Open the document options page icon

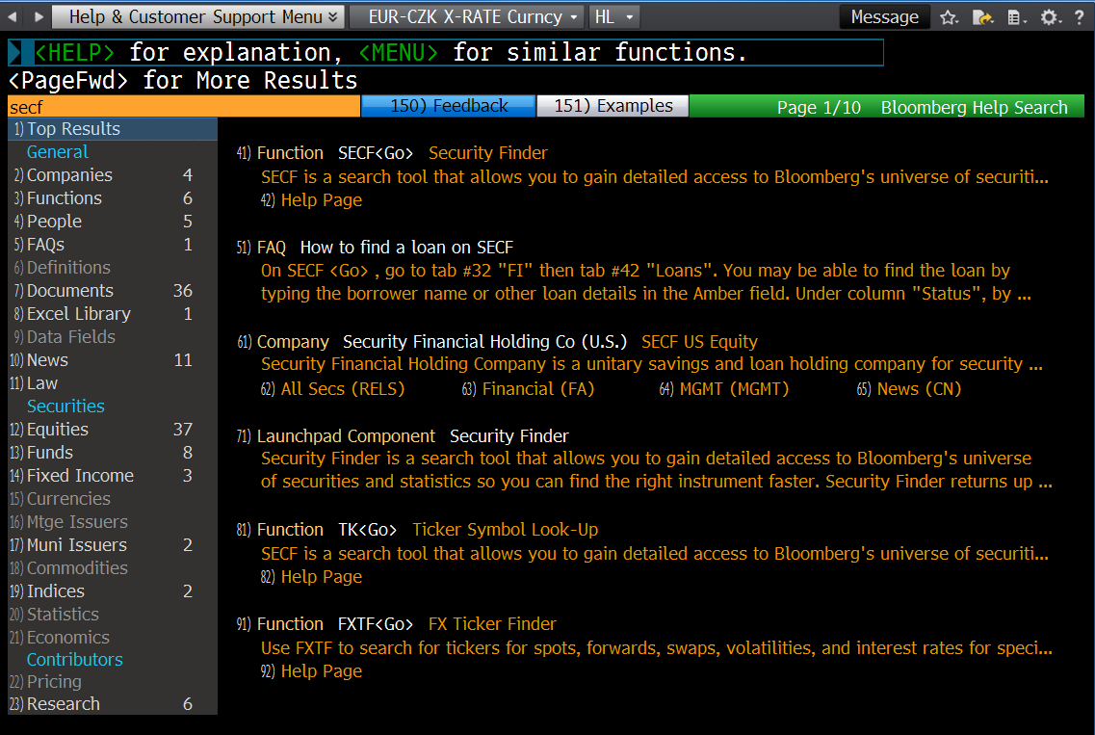click(x=1016, y=16)
